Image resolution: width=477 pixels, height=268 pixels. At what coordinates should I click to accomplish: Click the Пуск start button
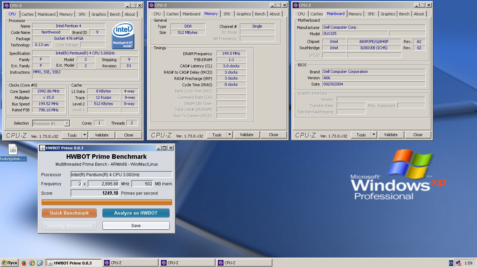pos(9,263)
